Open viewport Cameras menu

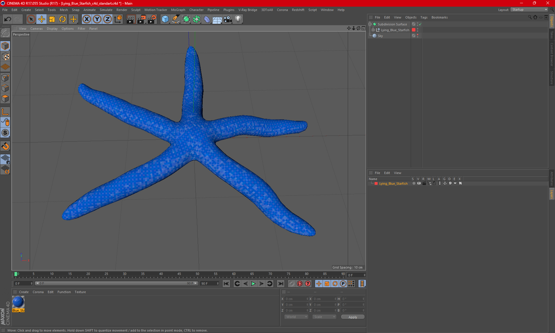pos(36,29)
